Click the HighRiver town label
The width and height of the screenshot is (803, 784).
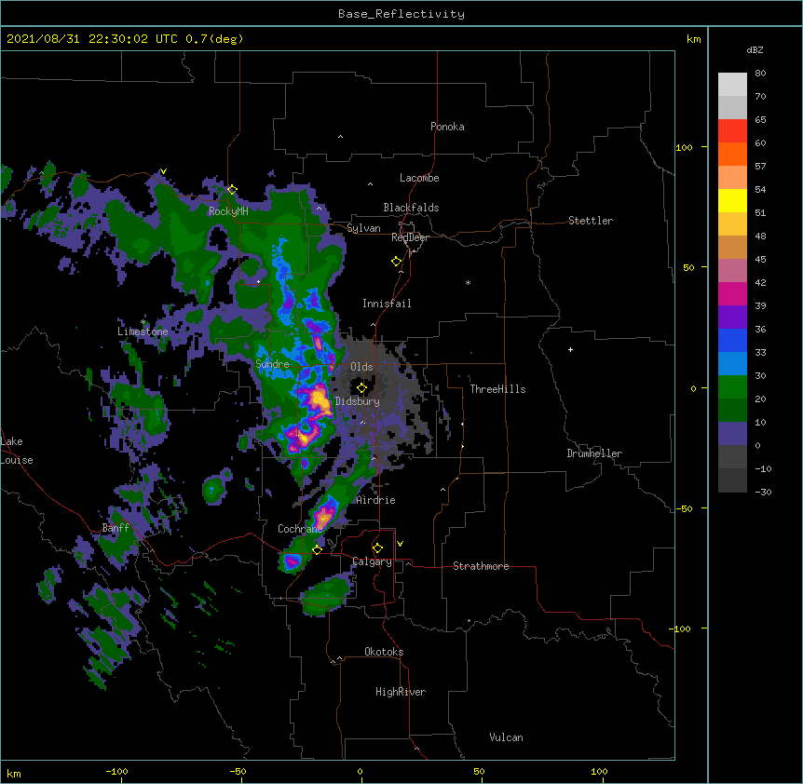point(400,692)
